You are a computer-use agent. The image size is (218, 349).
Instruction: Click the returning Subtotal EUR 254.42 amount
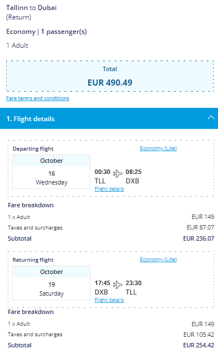tap(199, 345)
